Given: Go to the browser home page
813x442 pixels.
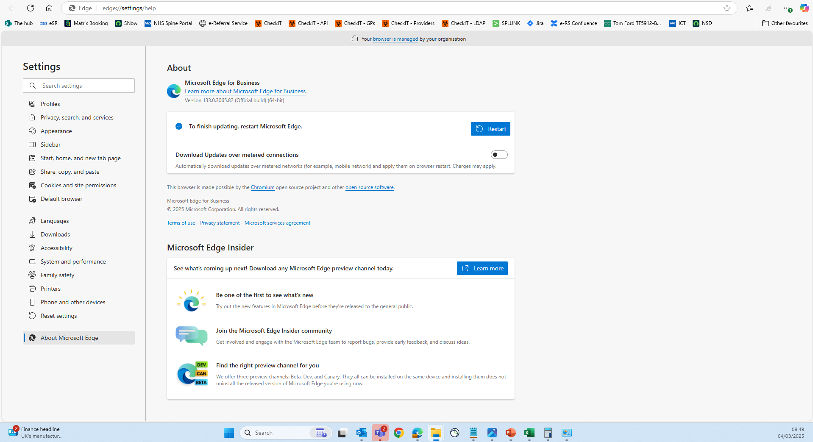Looking at the screenshot, I should point(49,8).
